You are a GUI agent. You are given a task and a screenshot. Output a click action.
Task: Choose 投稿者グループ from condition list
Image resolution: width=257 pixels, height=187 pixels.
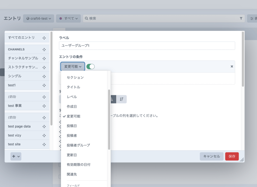(78, 145)
